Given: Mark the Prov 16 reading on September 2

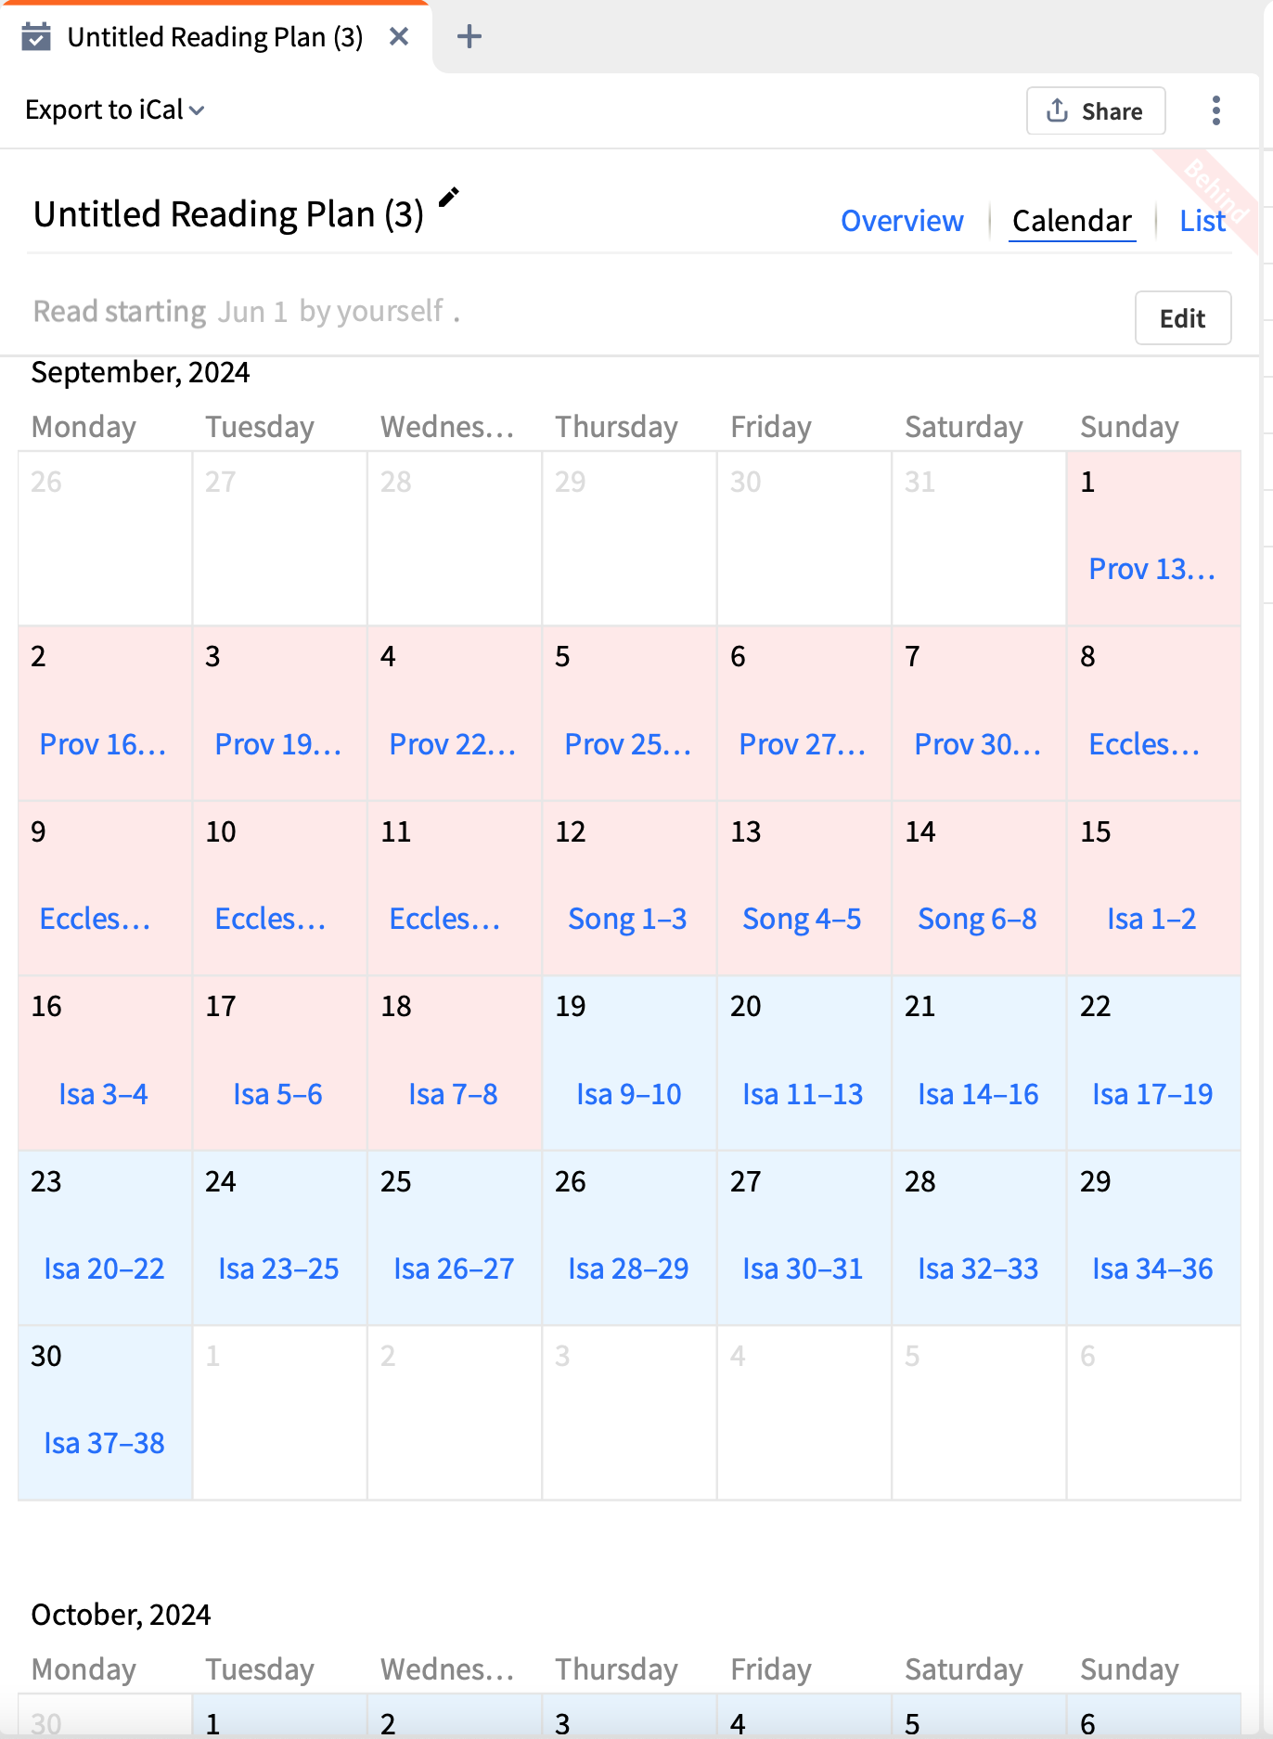Looking at the screenshot, I should pos(103,743).
